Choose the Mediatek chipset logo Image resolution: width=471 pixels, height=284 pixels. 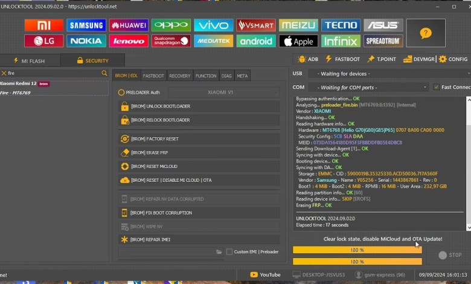click(213, 41)
